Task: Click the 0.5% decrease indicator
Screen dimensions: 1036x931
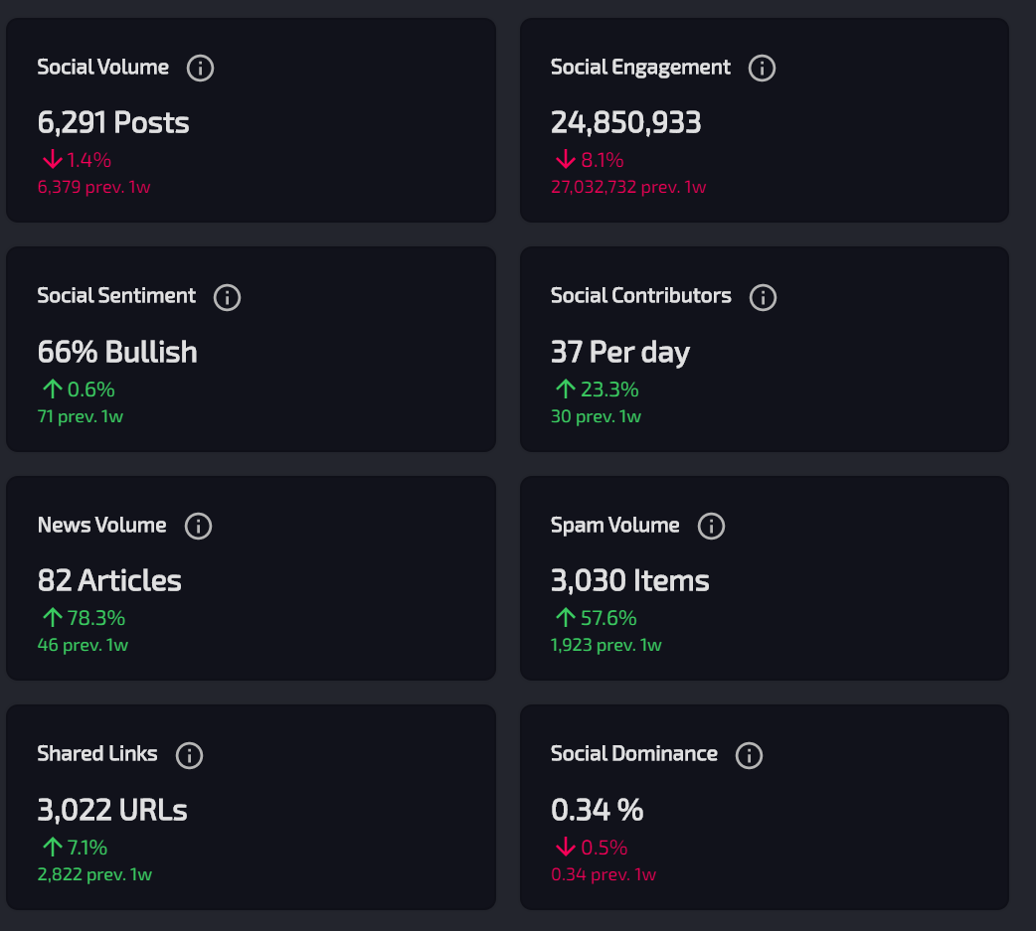Action: pos(592,848)
